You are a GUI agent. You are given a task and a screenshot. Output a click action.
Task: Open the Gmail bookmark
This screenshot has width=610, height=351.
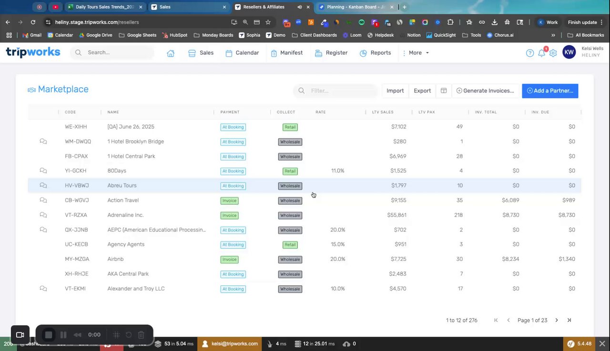pyautogui.click(x=32, y=35)
